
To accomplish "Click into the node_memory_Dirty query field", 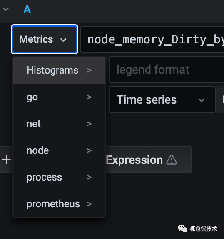I will tap(152, 39).
